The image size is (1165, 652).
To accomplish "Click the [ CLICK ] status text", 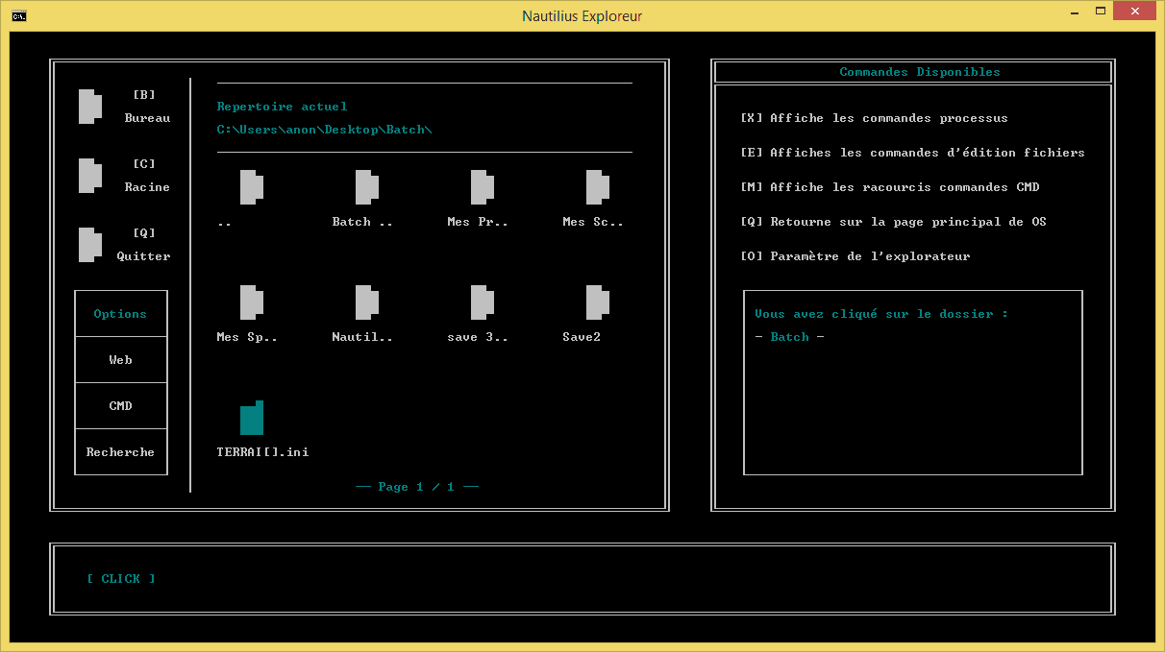I will point(121,579).
